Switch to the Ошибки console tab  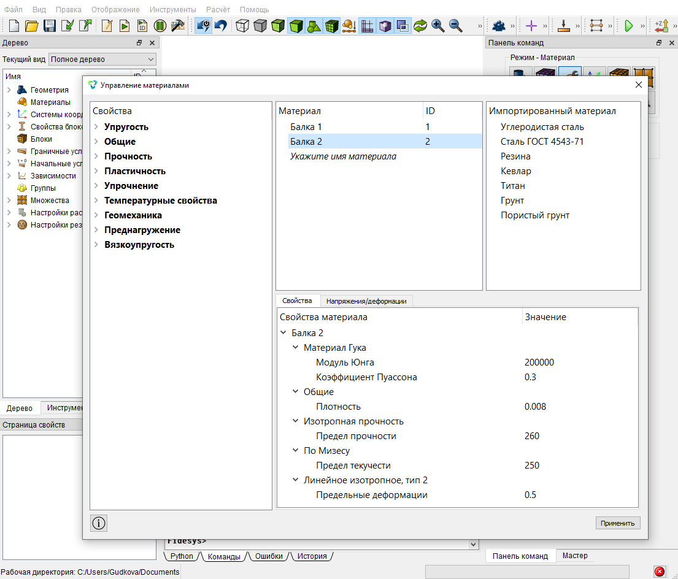tap(269, 556)
